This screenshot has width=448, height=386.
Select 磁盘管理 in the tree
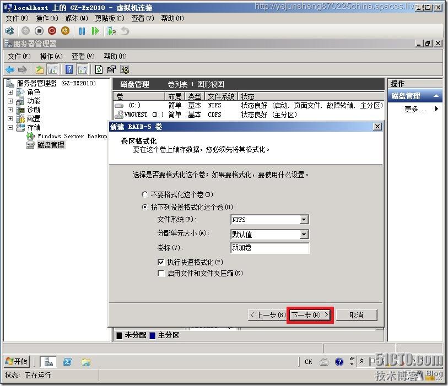click(x=51, y=145)
